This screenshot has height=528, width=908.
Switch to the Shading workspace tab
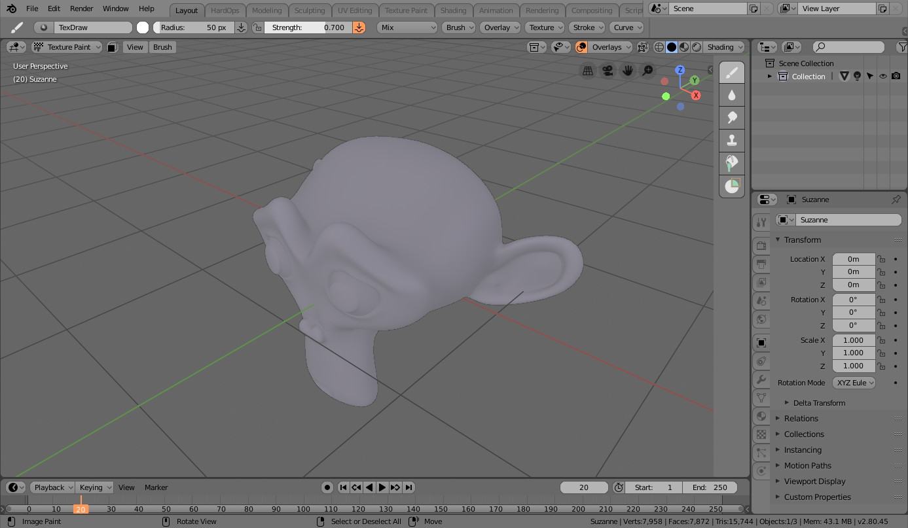454,10
